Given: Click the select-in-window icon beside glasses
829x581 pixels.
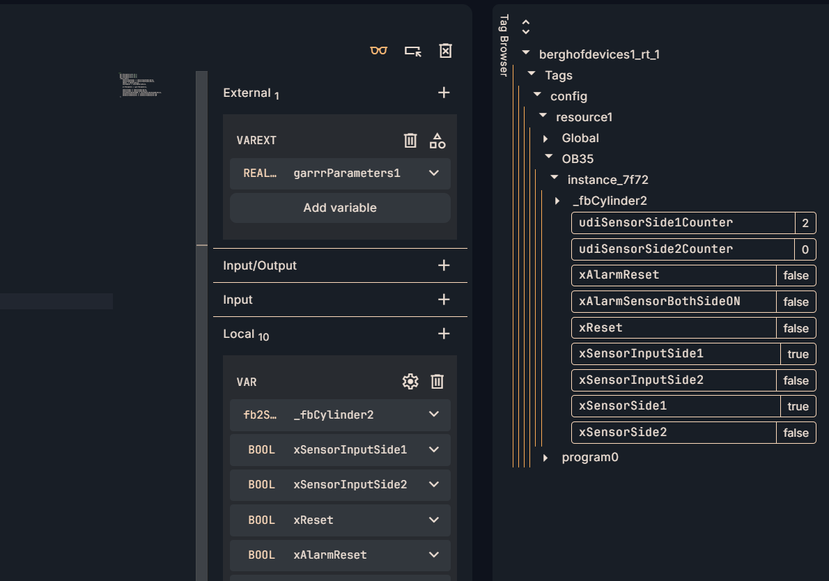Looking at the screenshot, I should [x=412, y=51].
